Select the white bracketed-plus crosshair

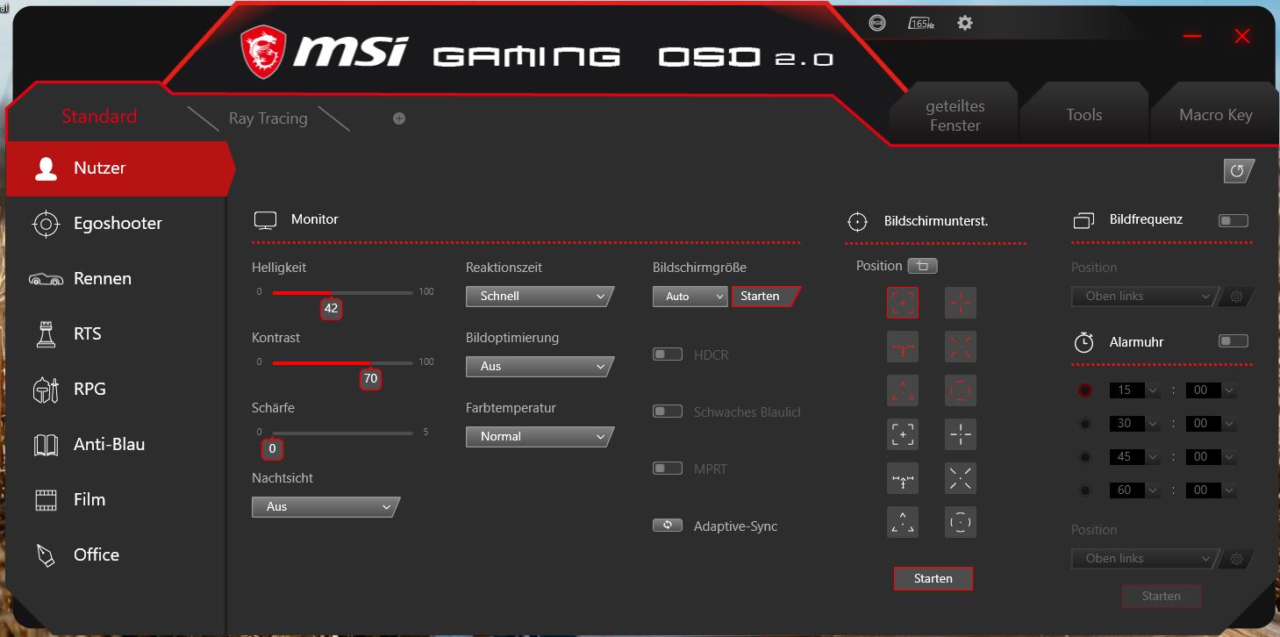pos(903,434)
